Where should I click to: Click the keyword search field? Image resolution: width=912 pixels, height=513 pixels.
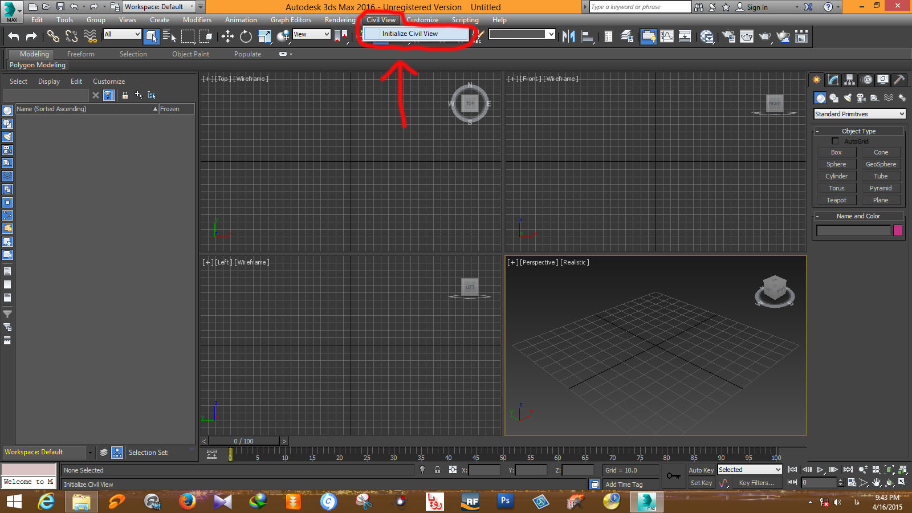[640, 7]
